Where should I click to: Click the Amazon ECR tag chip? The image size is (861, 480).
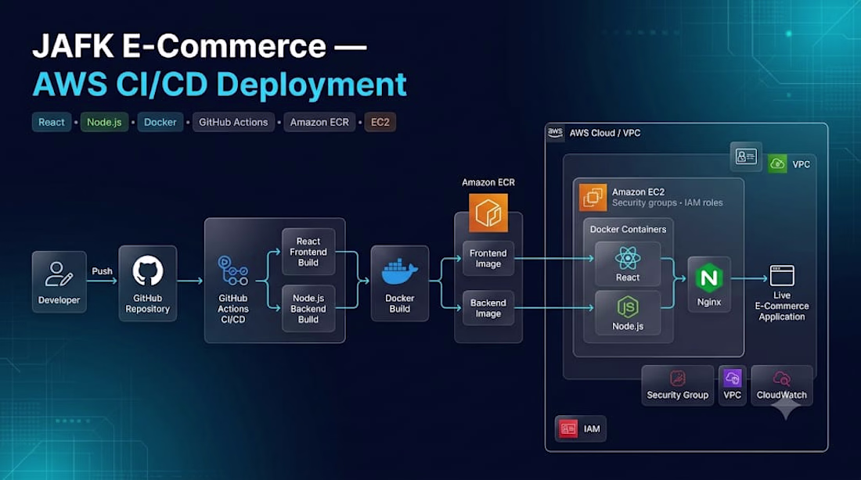pyautogui.click(x=319, y=122)
